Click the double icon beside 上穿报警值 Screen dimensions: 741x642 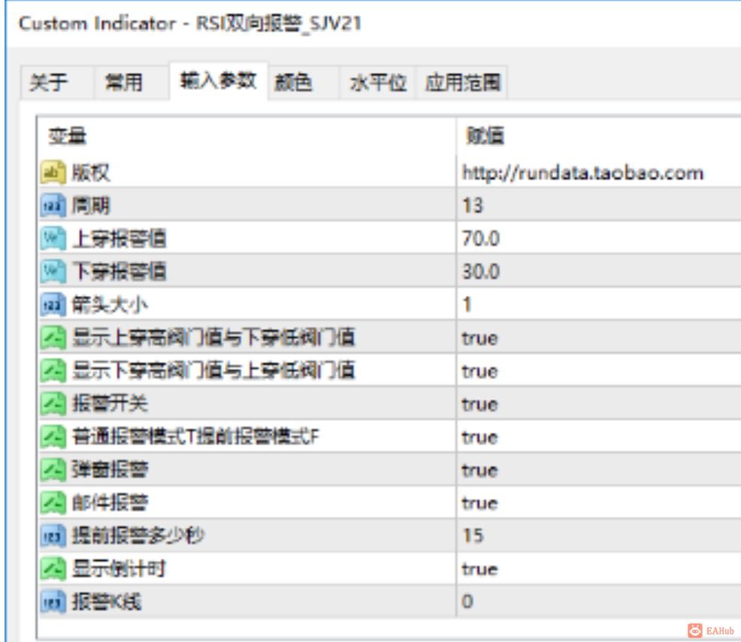[x=53, y=238]
